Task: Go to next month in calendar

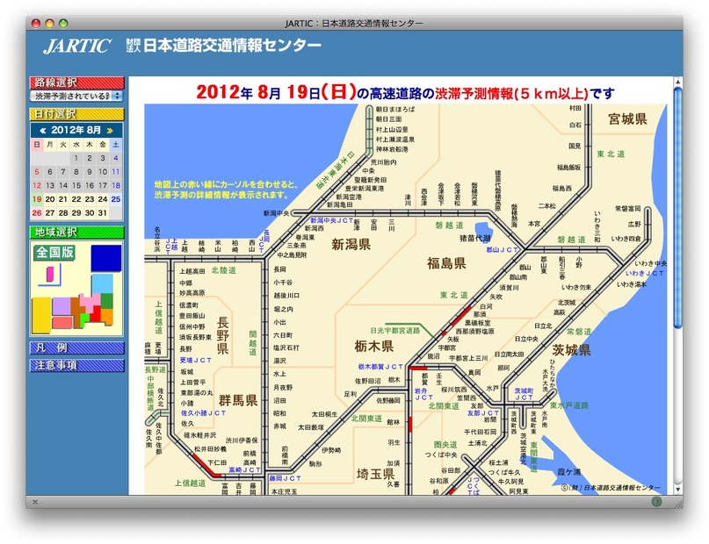Action: [110, 131]
